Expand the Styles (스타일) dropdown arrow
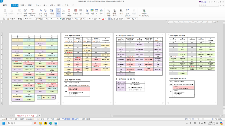The width and height of the screenshot is (225, 126). click(x=51, y=16)
